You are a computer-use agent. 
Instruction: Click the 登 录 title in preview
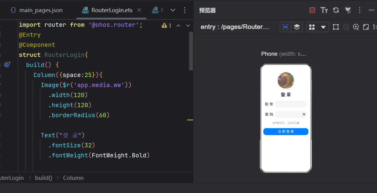pos(286,95)
